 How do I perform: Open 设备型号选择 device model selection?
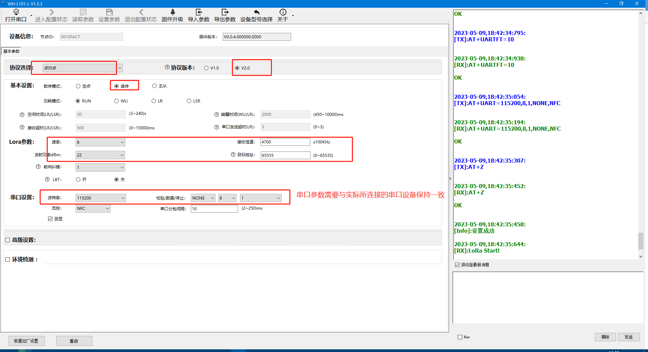[256, 15]
